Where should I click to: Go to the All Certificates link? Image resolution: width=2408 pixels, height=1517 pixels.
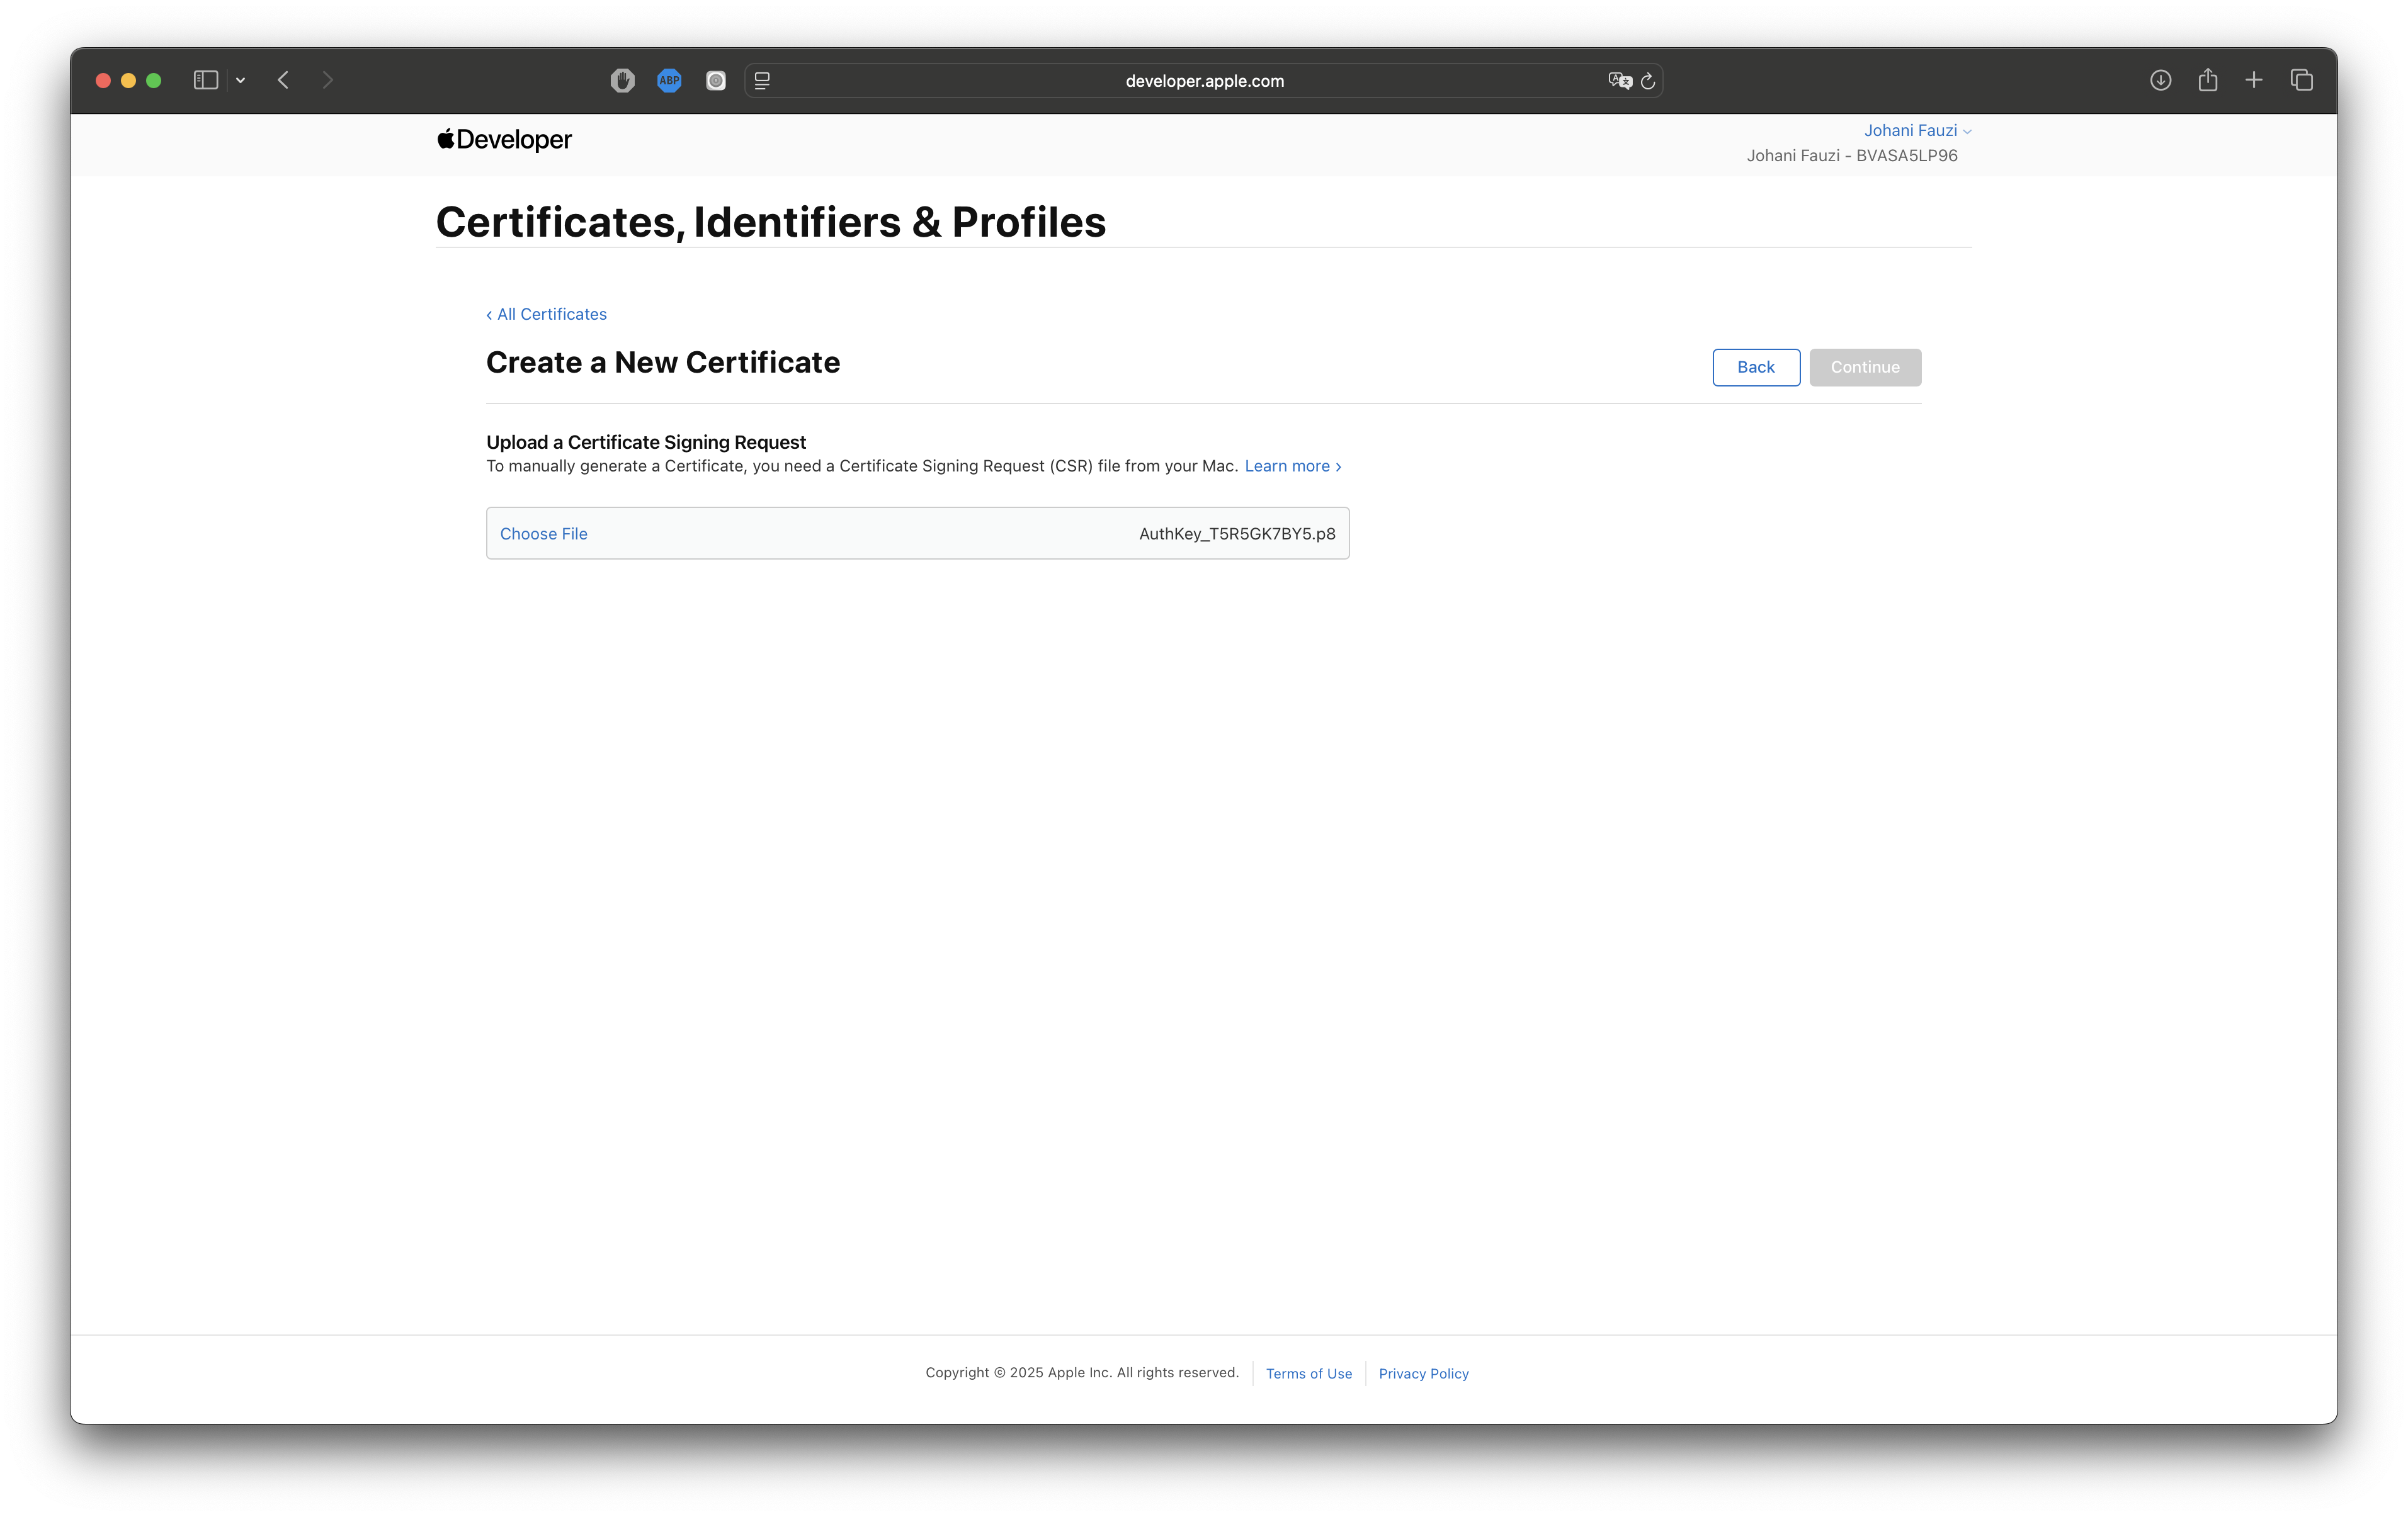(547, 314)
